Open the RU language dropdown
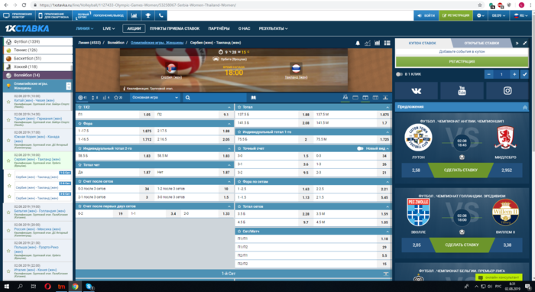This screenshot has width=535, height=292. click(520, 15)
